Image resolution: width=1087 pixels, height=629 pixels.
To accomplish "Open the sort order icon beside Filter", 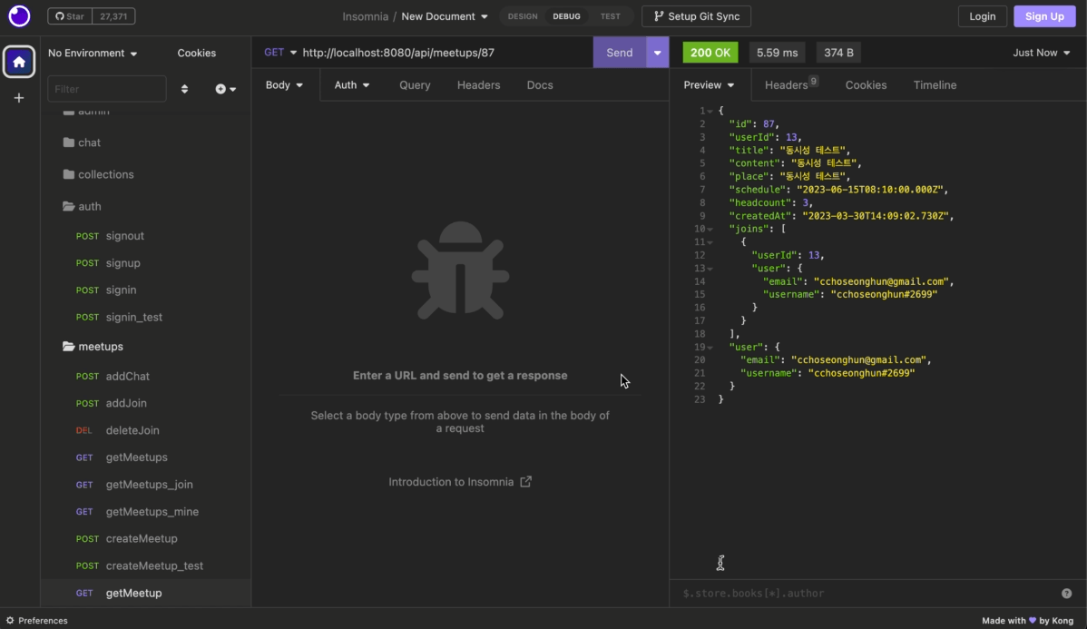I will (184, 89).
